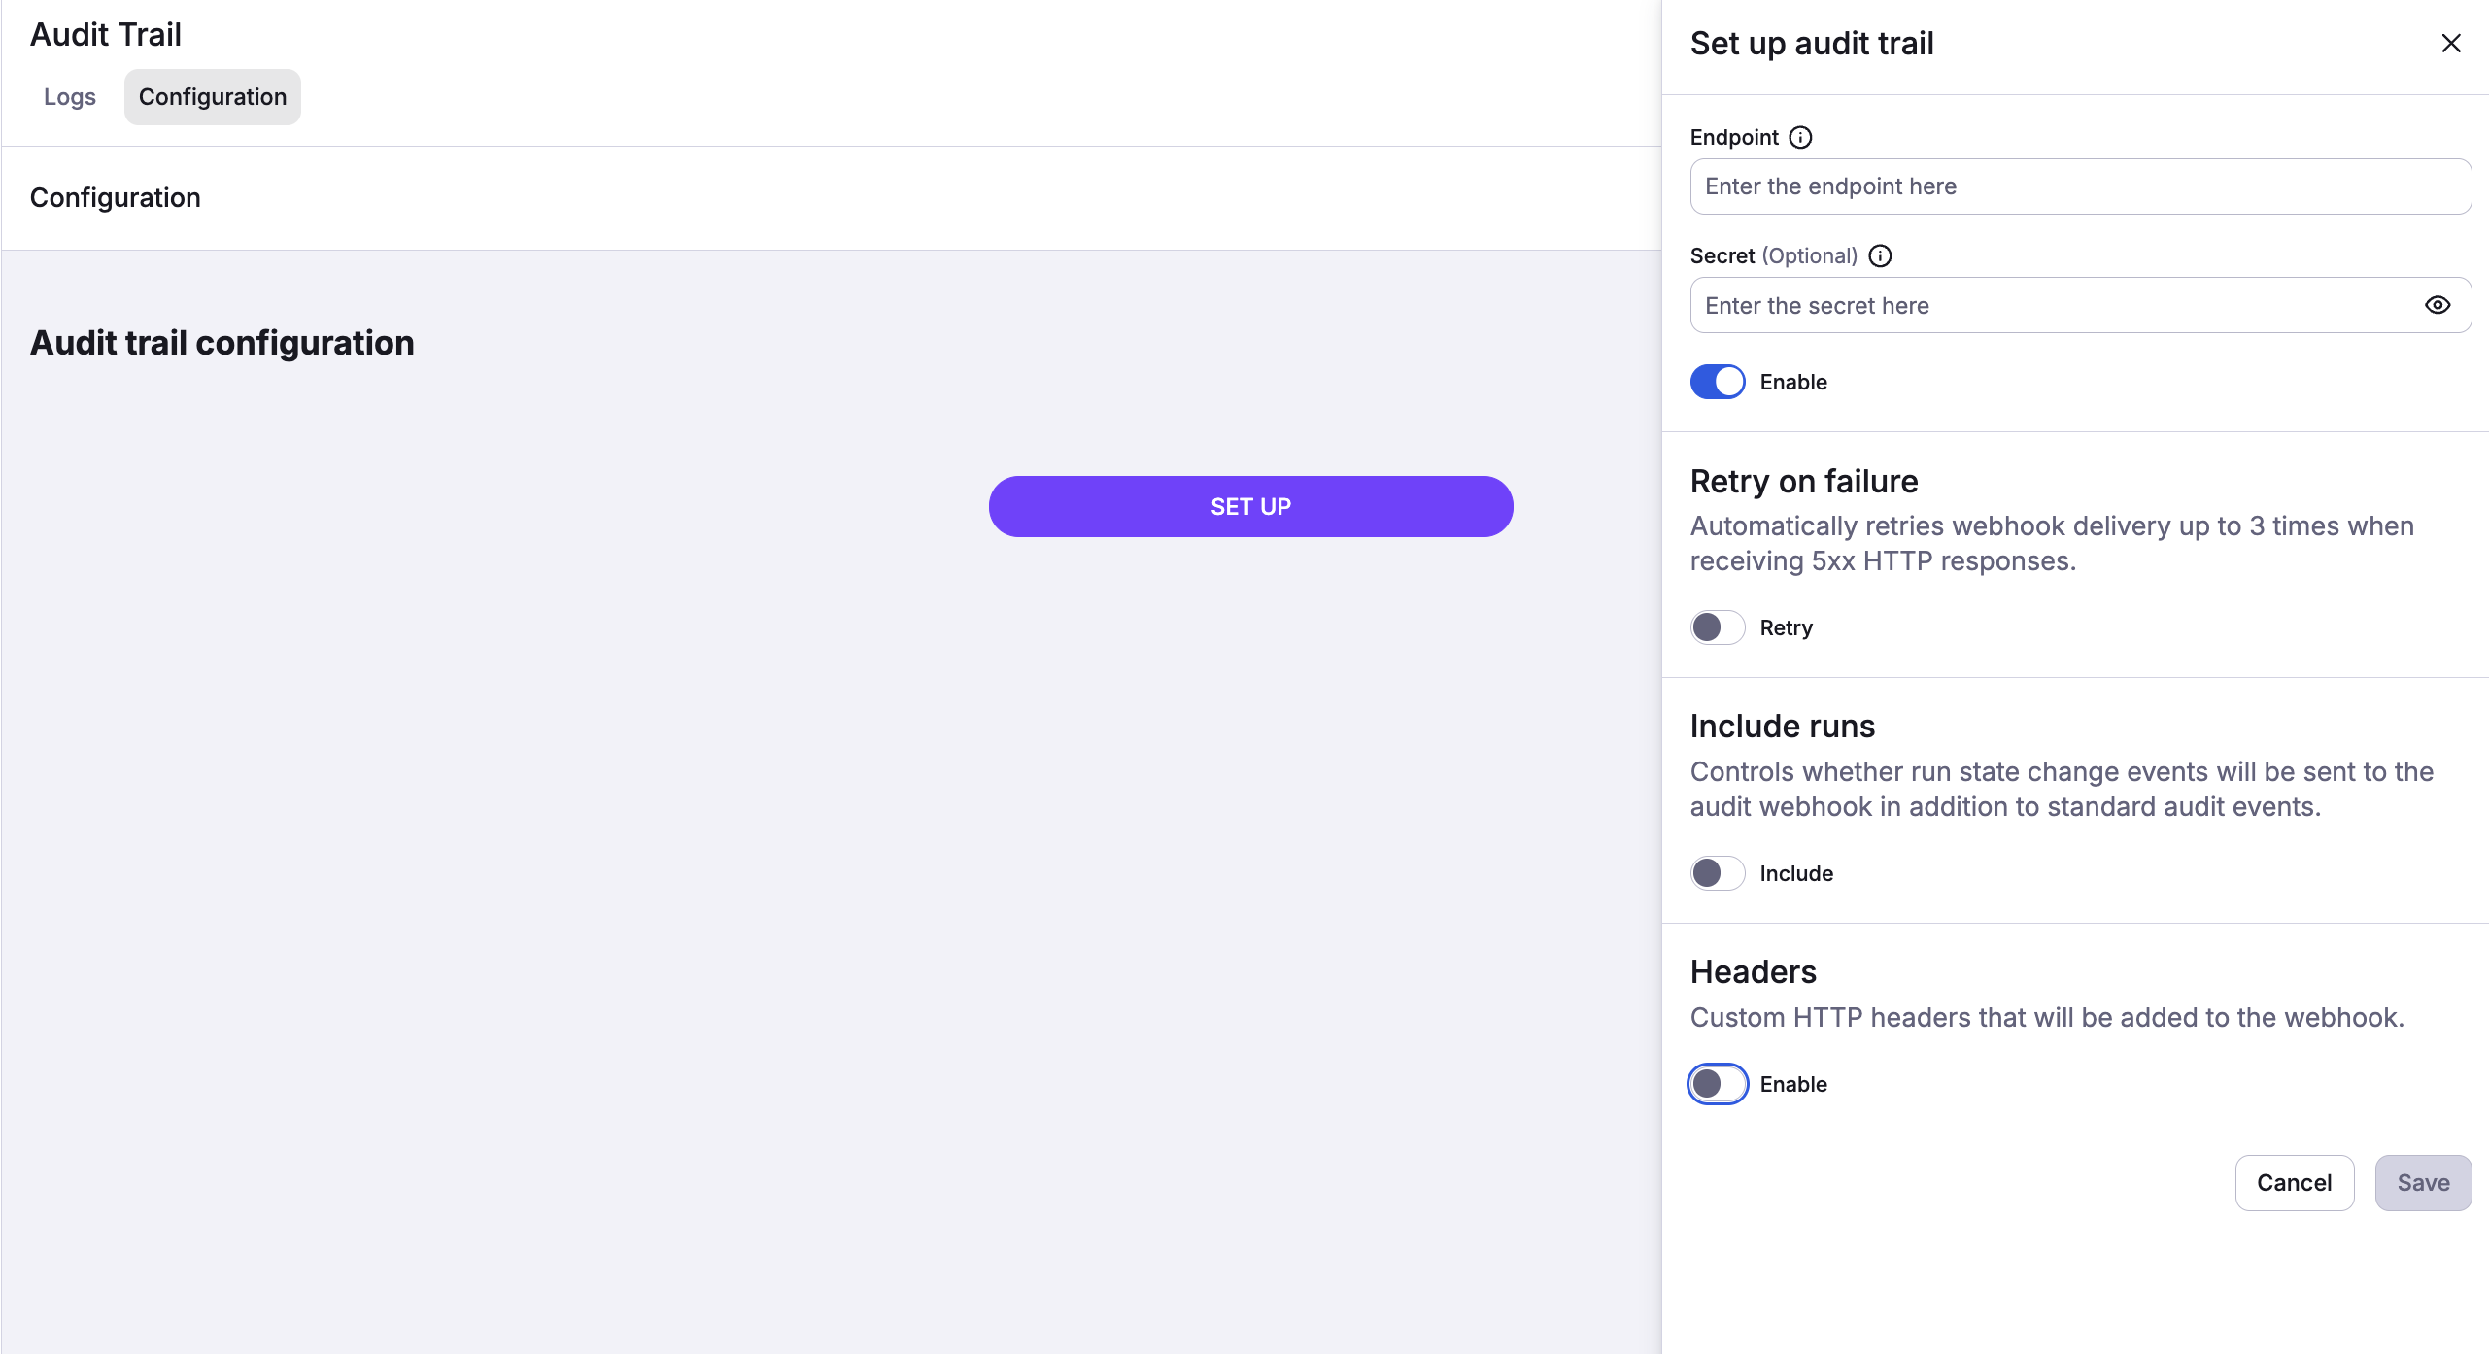Click the Secret field info icon

coord(1880,255)
